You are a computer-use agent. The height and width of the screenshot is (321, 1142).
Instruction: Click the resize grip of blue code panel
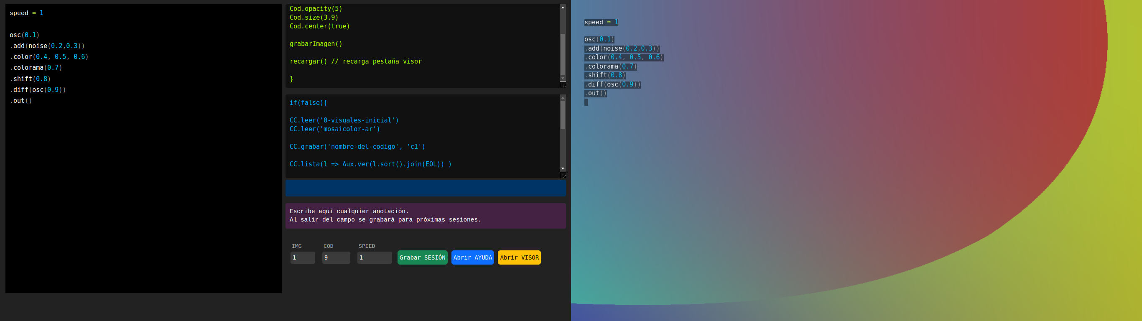coord(563,175)
